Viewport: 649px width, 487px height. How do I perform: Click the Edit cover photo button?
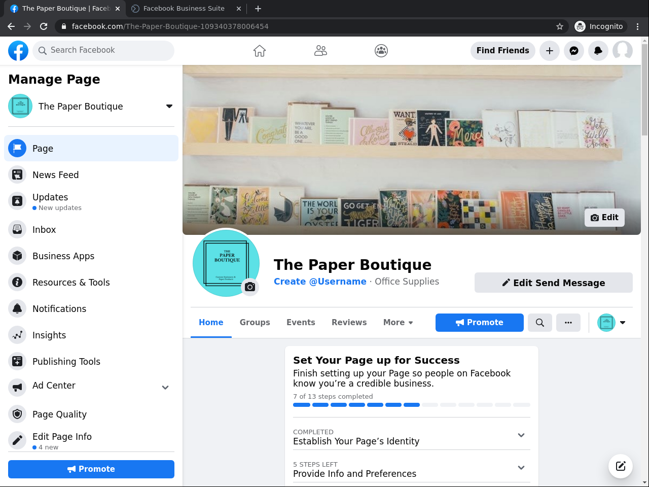point(604,218)
